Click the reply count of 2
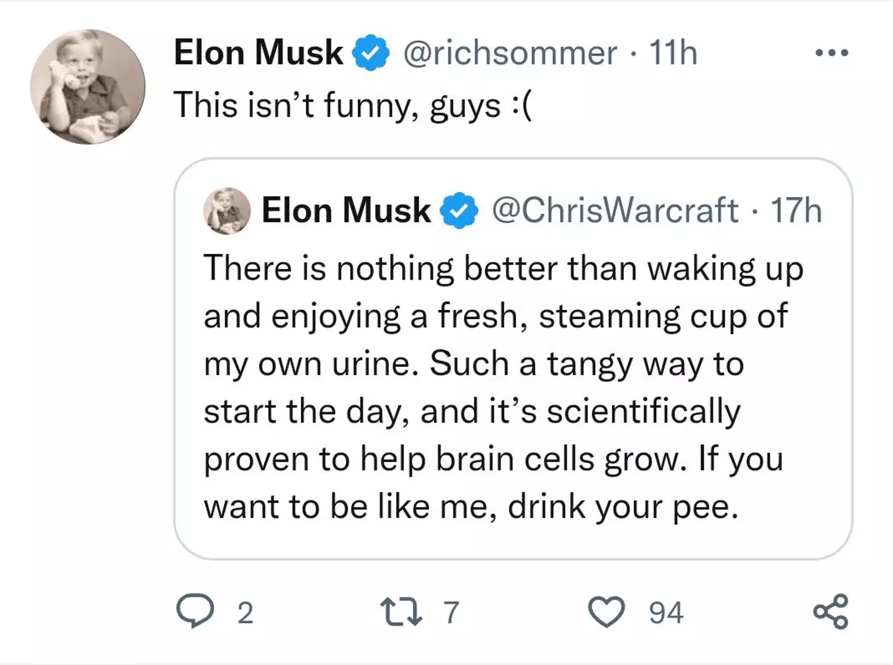The image size is (893, 665). [x=246, y=613]
